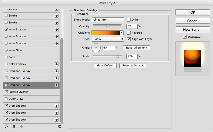Toggle the Reverse gradient checkbox
The width and height of the screenshot is (213, 132).
coord(129,33)
